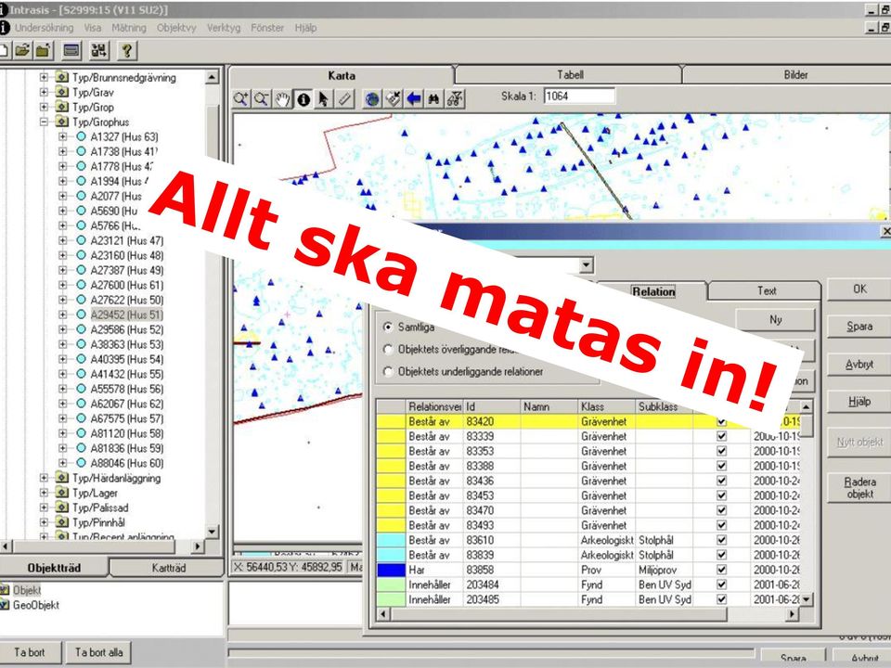Image resolution: width=891 pixels, height=668 pixels.
Task: Click the object tree's down scroll arrow
Action: pos(212,532)
